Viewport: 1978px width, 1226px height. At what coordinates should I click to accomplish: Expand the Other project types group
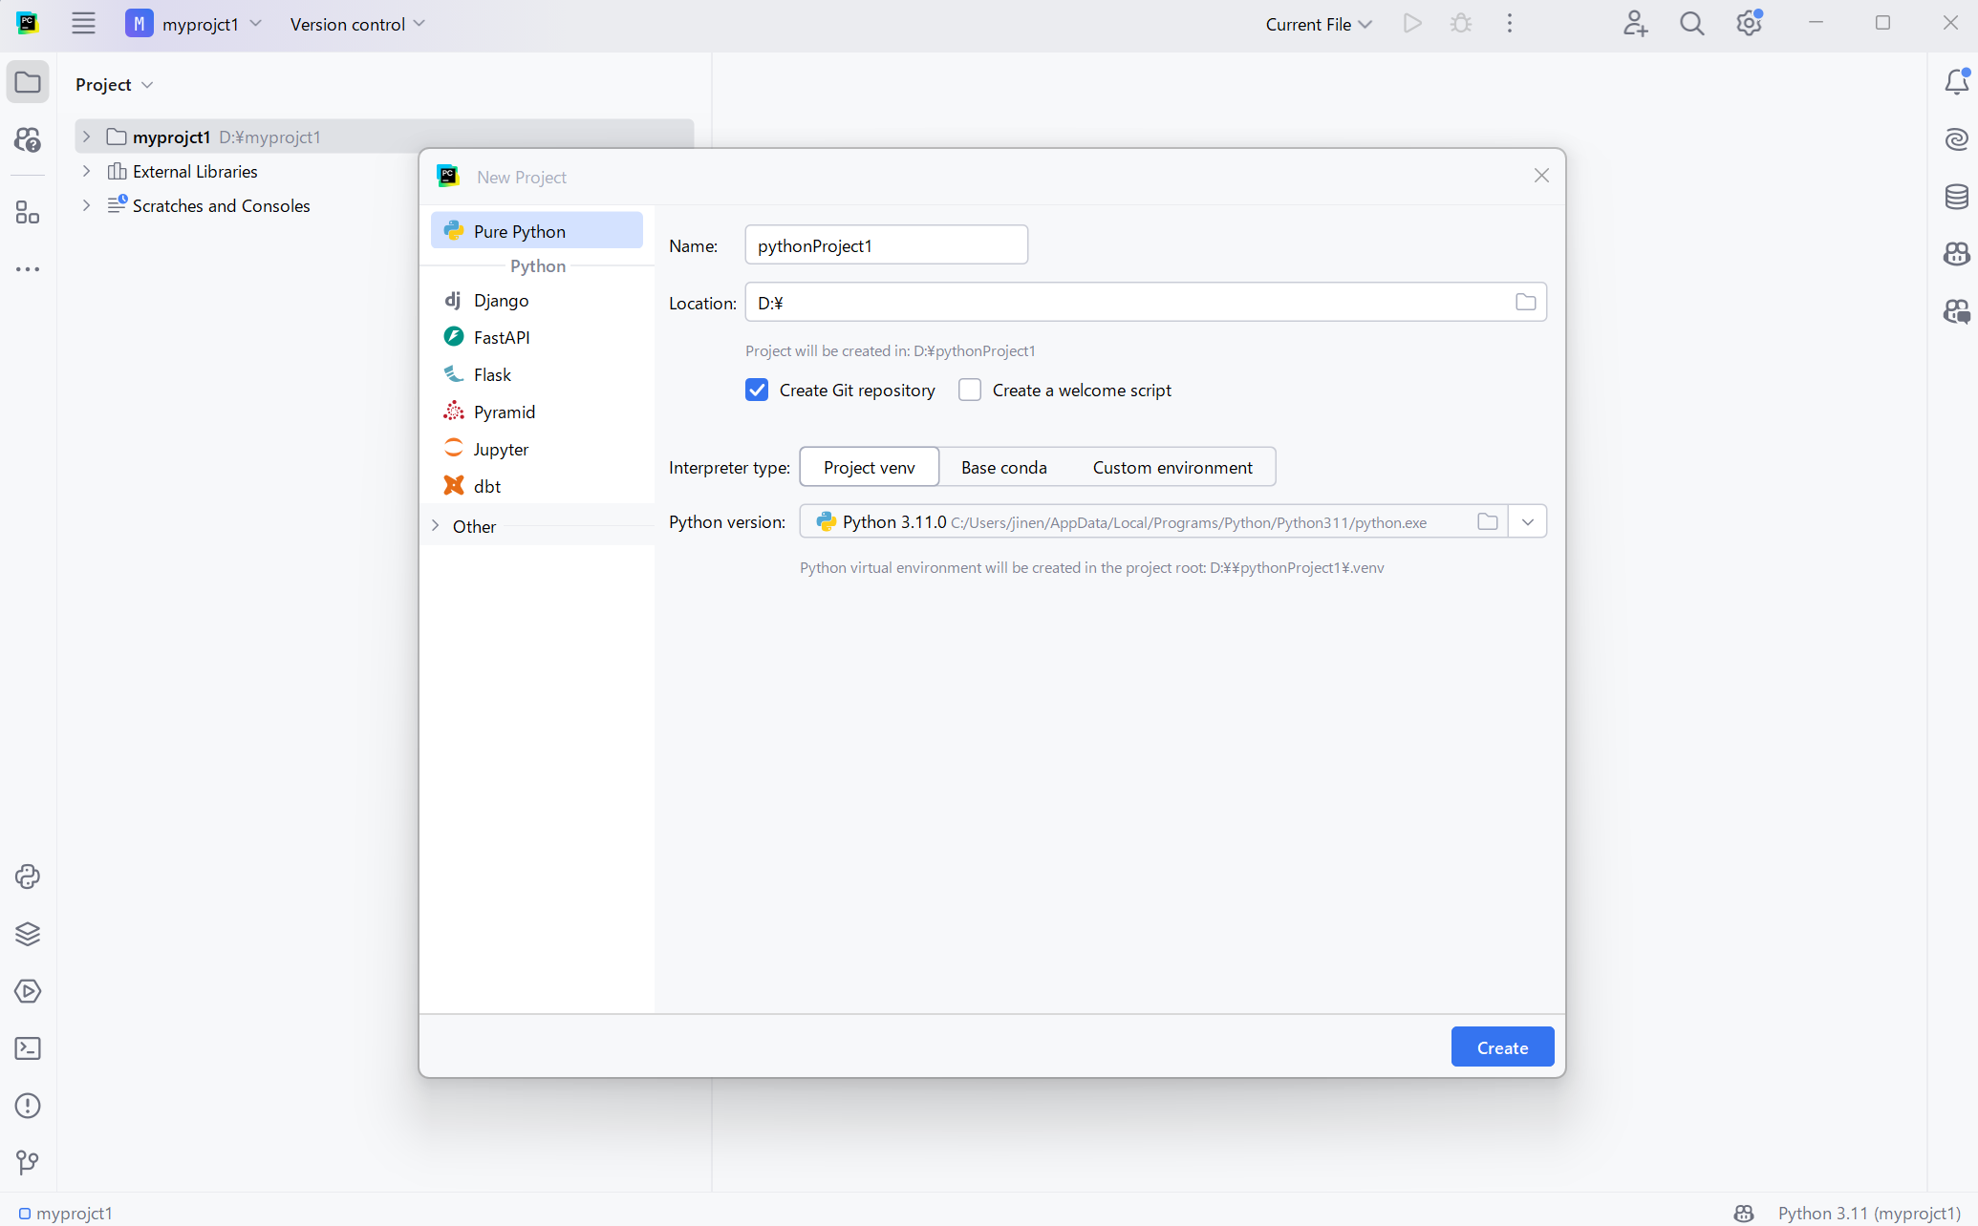coord(436,526)
